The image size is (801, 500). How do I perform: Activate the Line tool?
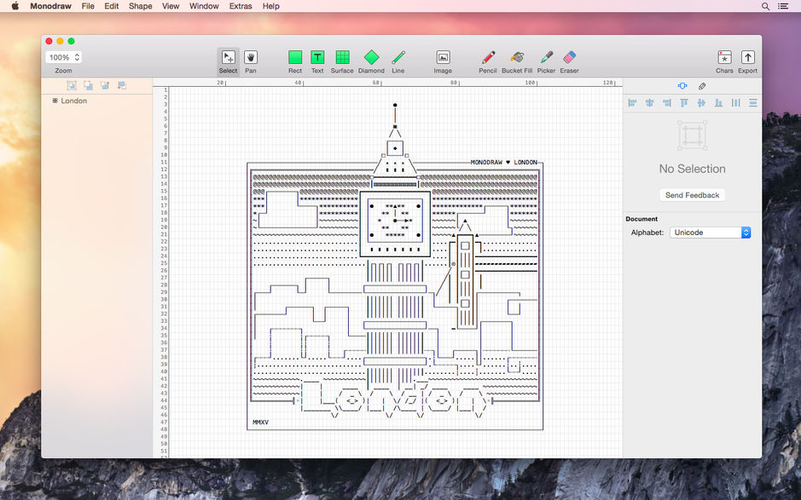(x=398, y=61)
